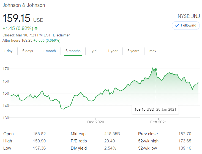Switch chart to max range
The width and height of the screenshot is (202, 154).
[153, 51]
